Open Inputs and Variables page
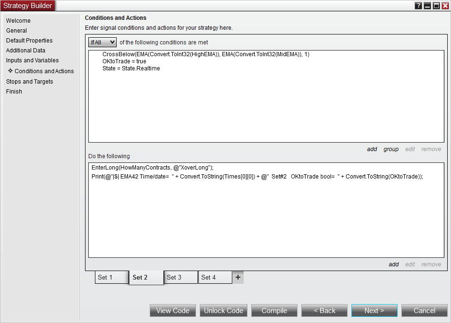This screenshot has height=323, width=451. [33, 60]
